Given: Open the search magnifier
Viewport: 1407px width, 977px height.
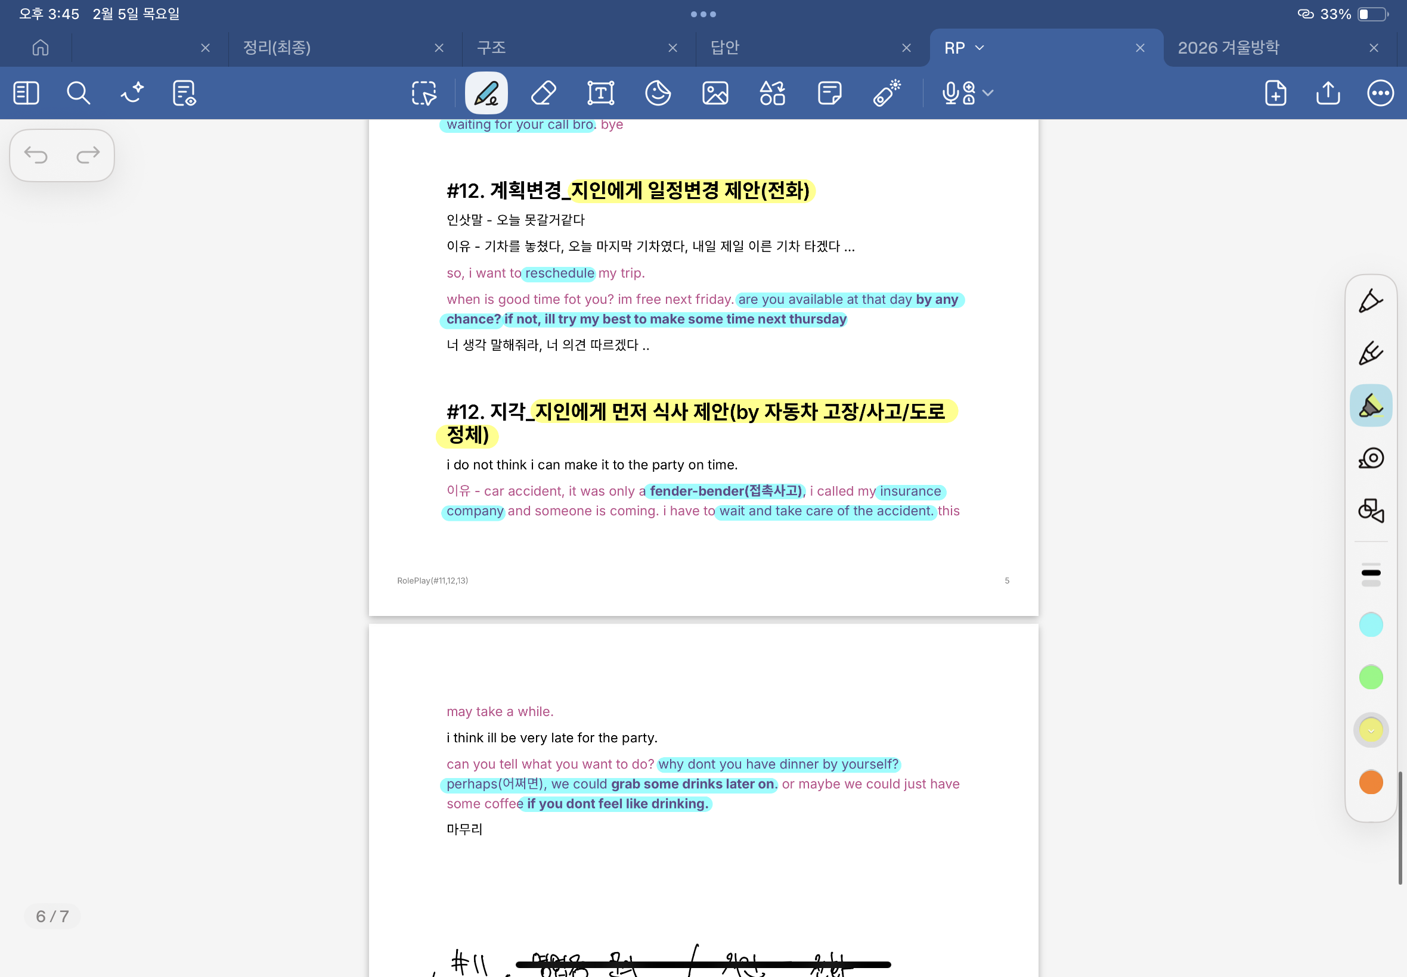Looking at the screenshot, I should [x=79, y=94].
